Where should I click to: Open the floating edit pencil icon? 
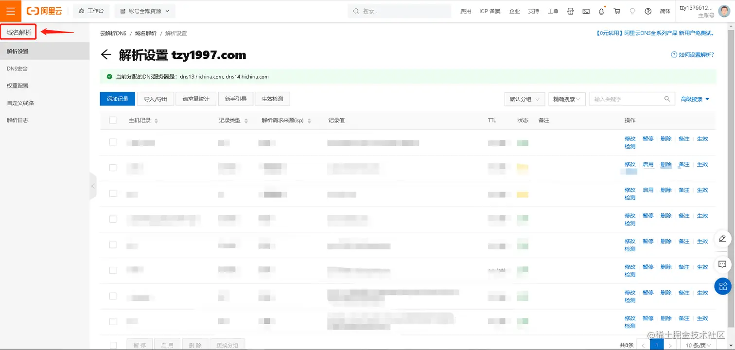pos(722,238)
